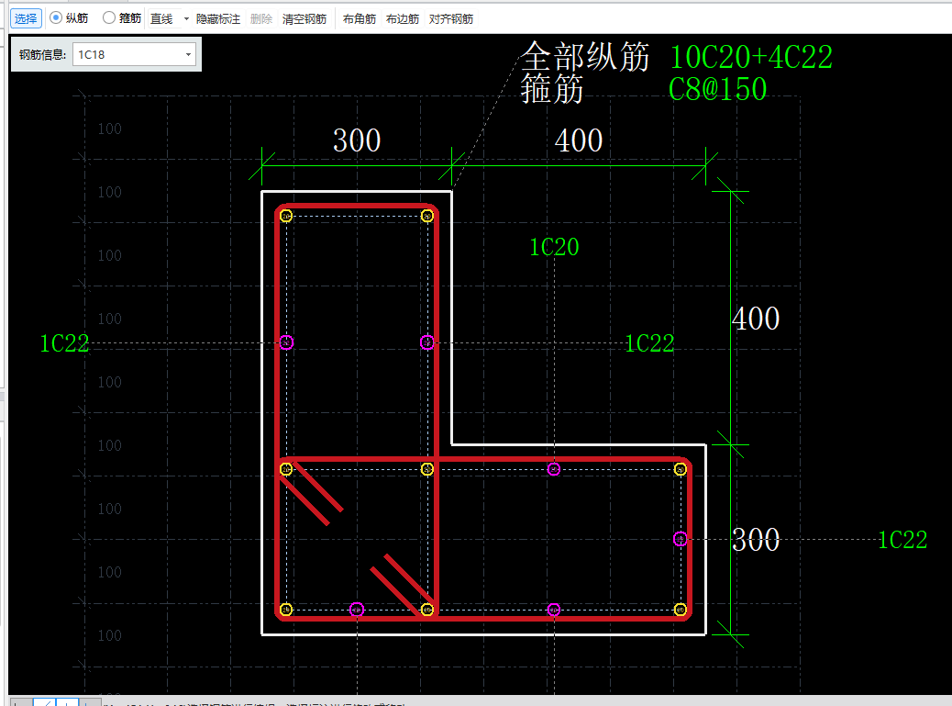Open the 直线 draw mode dropdown
Screen dimensions: 952x706
(186, 19)
